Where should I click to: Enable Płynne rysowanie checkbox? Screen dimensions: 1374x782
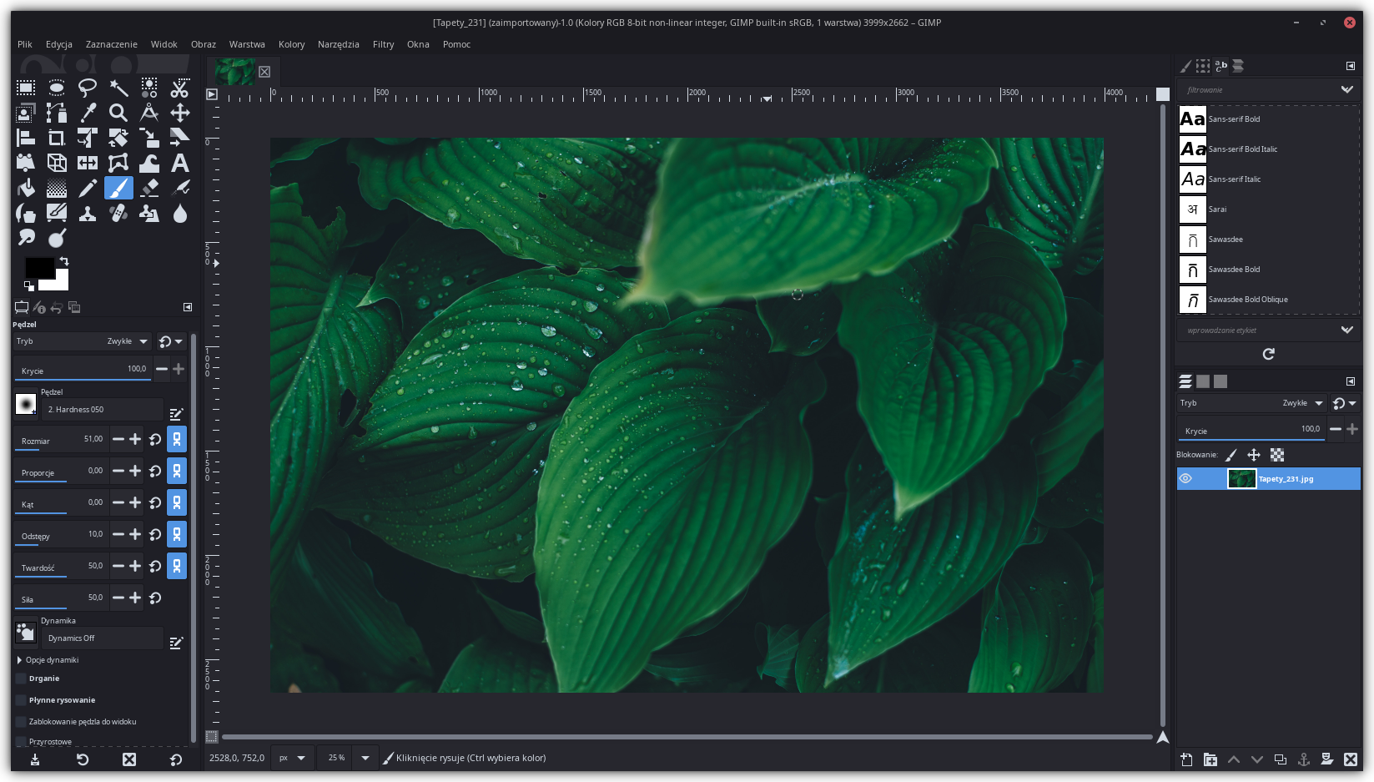coord(22,700)
